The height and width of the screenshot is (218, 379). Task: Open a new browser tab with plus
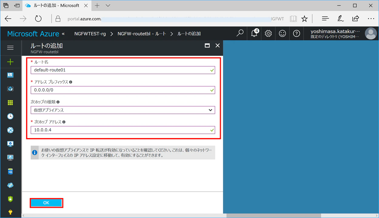(x=97, y=5)
